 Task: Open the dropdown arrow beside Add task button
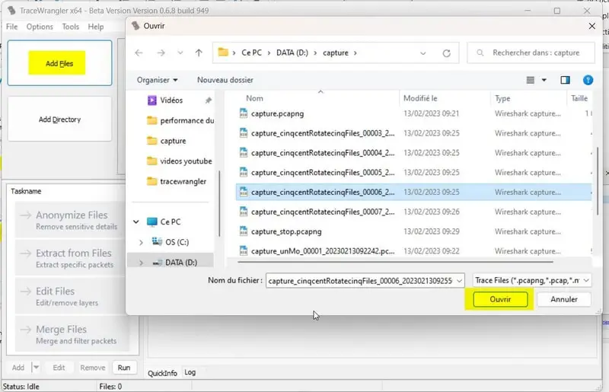point(36,367)
